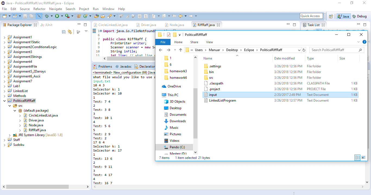This screenshot has width=371, height=195.
Task: Open the File tab in File Explorer
Action: [163, 42]
